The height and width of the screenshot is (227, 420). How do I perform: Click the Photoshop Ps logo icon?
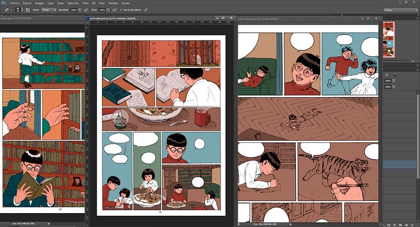[4, 3]
